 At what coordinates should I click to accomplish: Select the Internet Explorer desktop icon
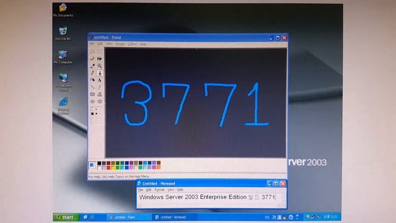tap(63, 105)
